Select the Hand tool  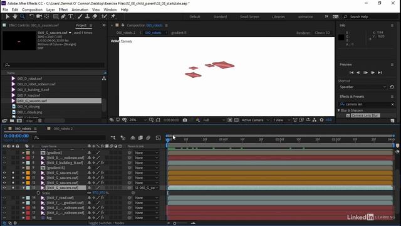(x=15, y=16)
